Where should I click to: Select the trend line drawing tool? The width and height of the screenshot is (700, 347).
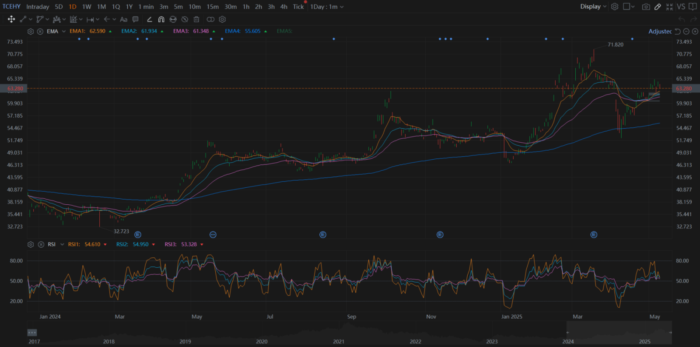[23, 19]
